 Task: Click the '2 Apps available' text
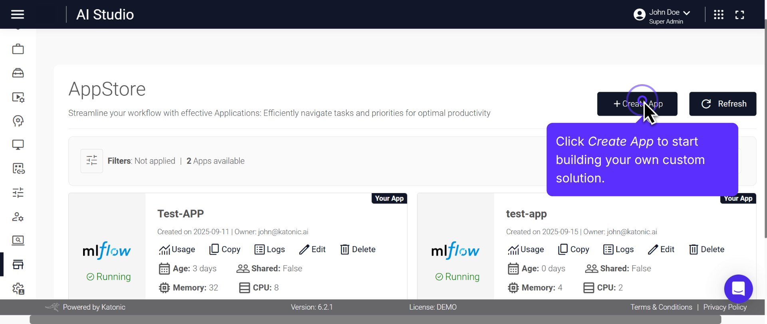pos(215,161)
